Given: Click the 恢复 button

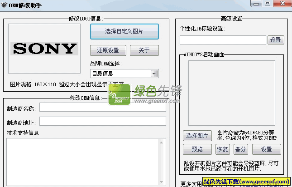Looking at the screenshot, I should pyautogui.click(x=223, y=149).
